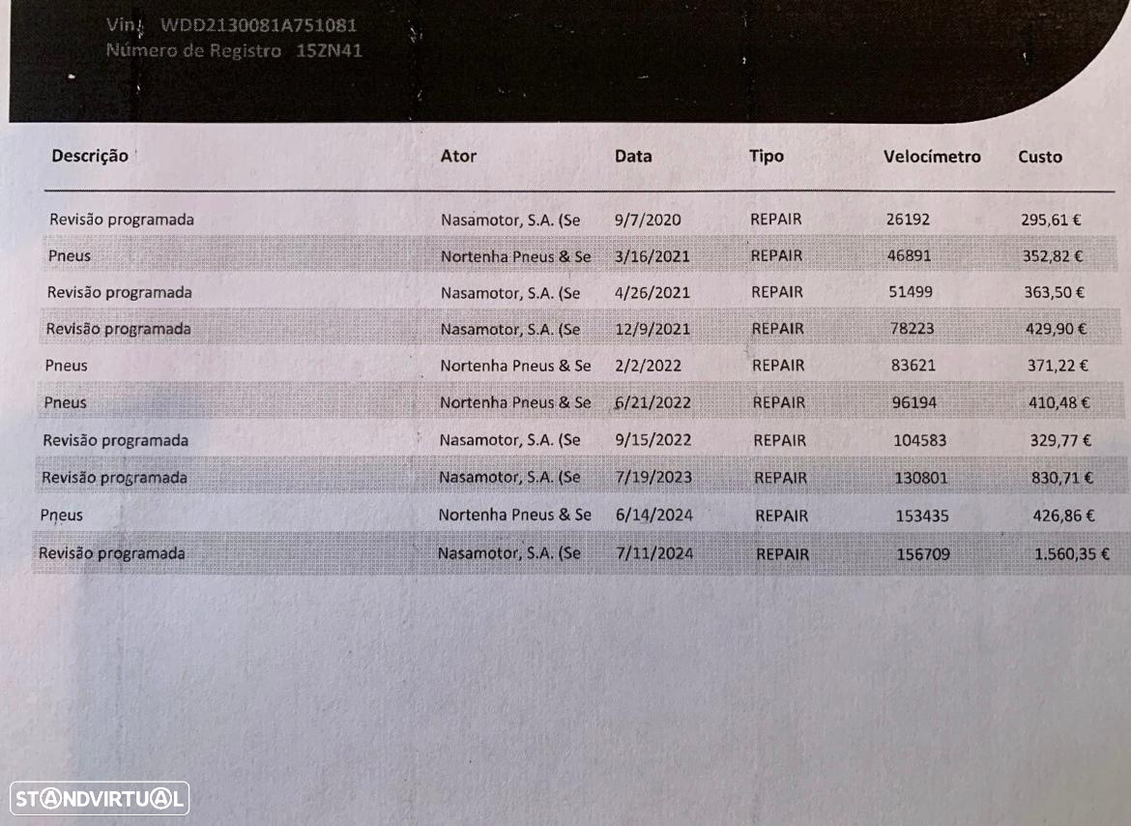Screen dimensions: 1131x826
Task: Click the Velocímetro column header
Action: tap(932, 157)
